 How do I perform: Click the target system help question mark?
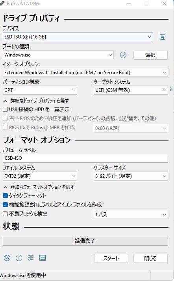coord(170,89)
